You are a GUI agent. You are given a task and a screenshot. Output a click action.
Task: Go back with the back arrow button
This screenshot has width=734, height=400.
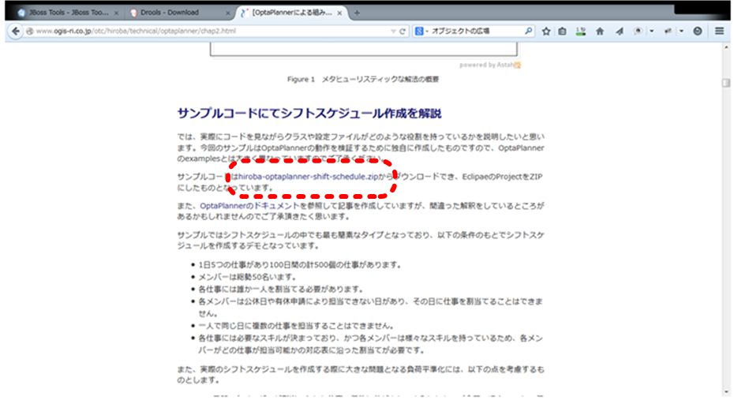coord(16,32)
